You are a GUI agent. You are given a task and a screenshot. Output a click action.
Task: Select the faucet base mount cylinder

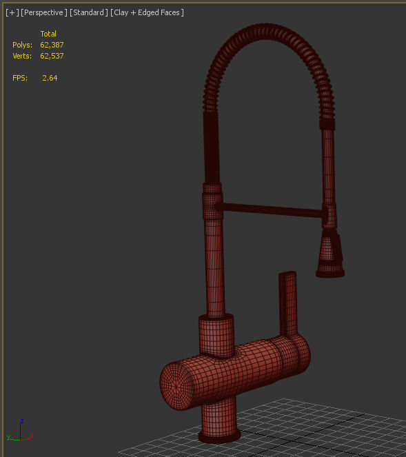(x=219, y=420)
